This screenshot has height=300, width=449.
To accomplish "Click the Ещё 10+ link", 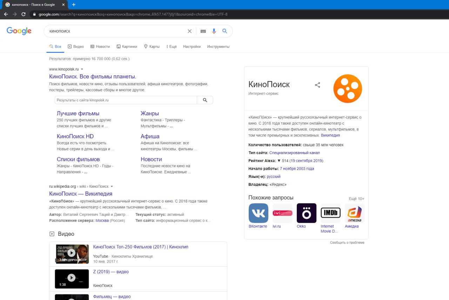I will pos(356,199).
